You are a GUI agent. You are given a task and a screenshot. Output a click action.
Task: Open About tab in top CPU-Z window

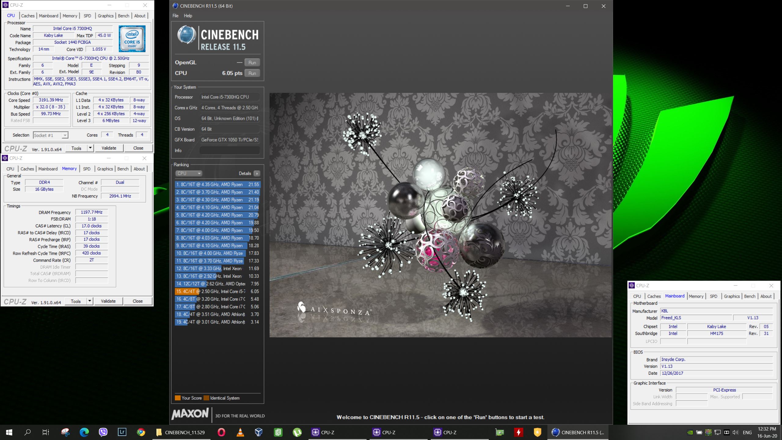pyautogui.click(x=140, y=16)
